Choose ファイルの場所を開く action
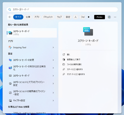Viewport: 124px width, 115px height. click(74, 64)
